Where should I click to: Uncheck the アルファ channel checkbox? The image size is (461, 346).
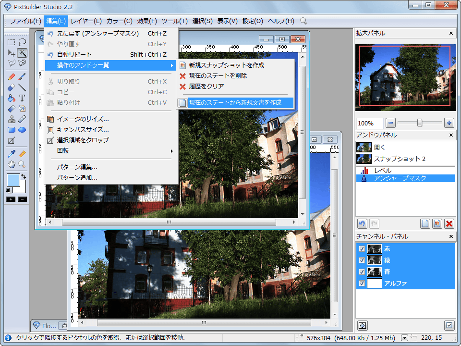pos(362,284)
